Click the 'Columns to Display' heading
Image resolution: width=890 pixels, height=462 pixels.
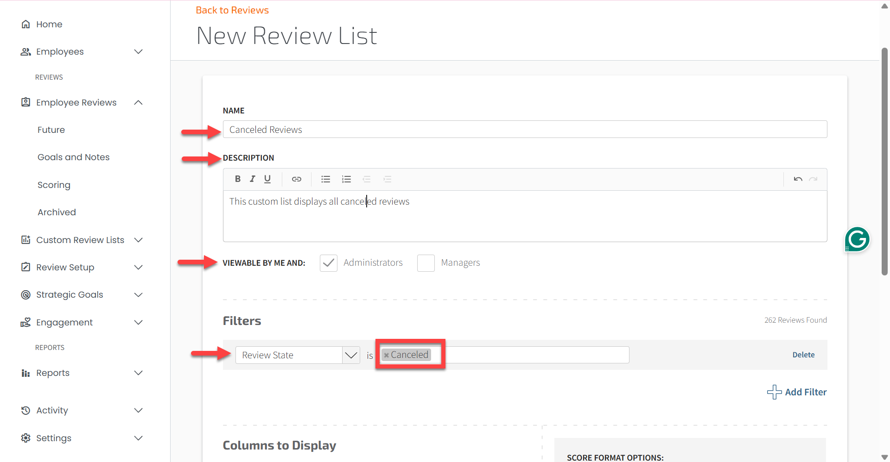coord(280,445)
